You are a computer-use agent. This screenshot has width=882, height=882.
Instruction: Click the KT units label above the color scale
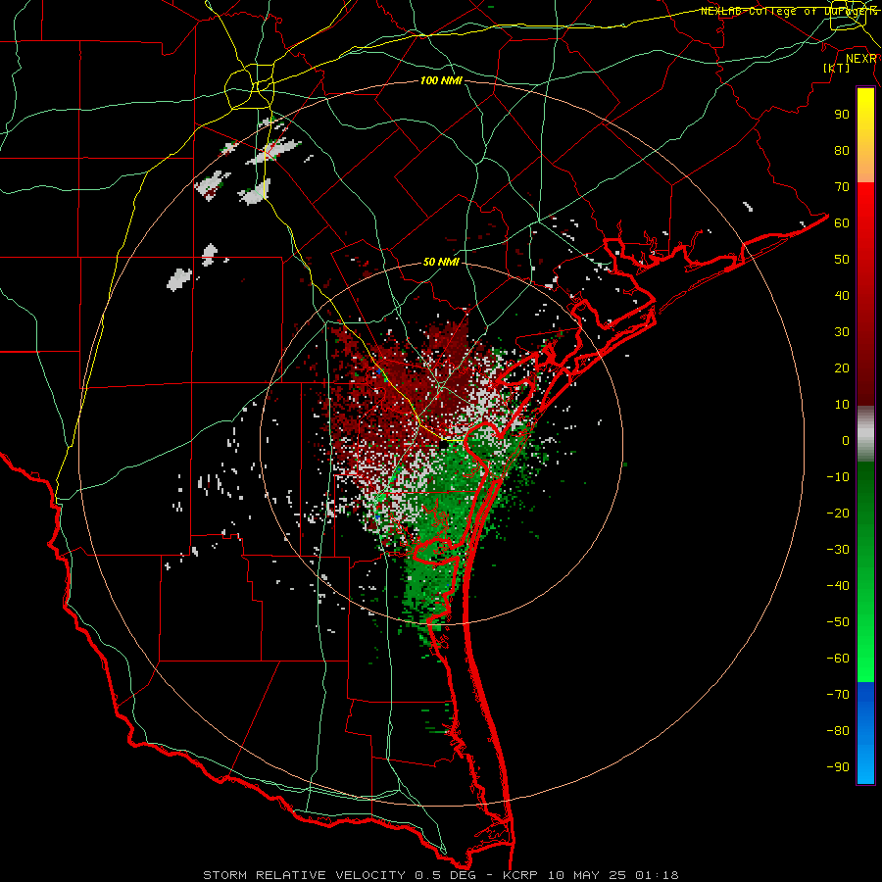click(836, 68)
